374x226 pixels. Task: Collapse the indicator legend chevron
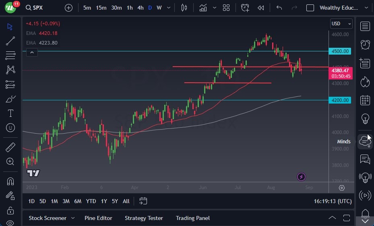pos(32,52)
